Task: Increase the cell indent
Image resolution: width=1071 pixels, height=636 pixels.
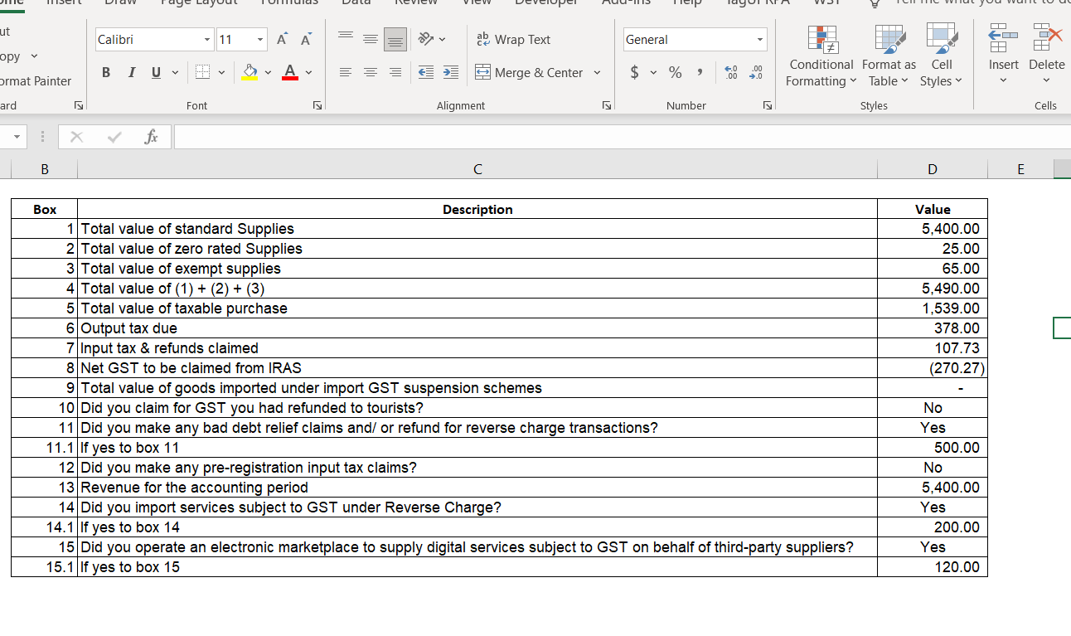Action: click(450, 73)
